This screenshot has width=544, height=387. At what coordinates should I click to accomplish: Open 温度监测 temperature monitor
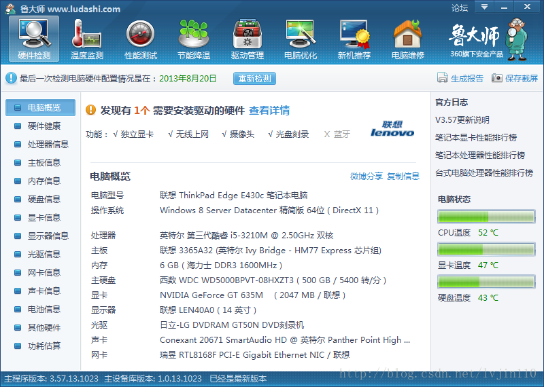pyautogui.click(x=87, y=39)
